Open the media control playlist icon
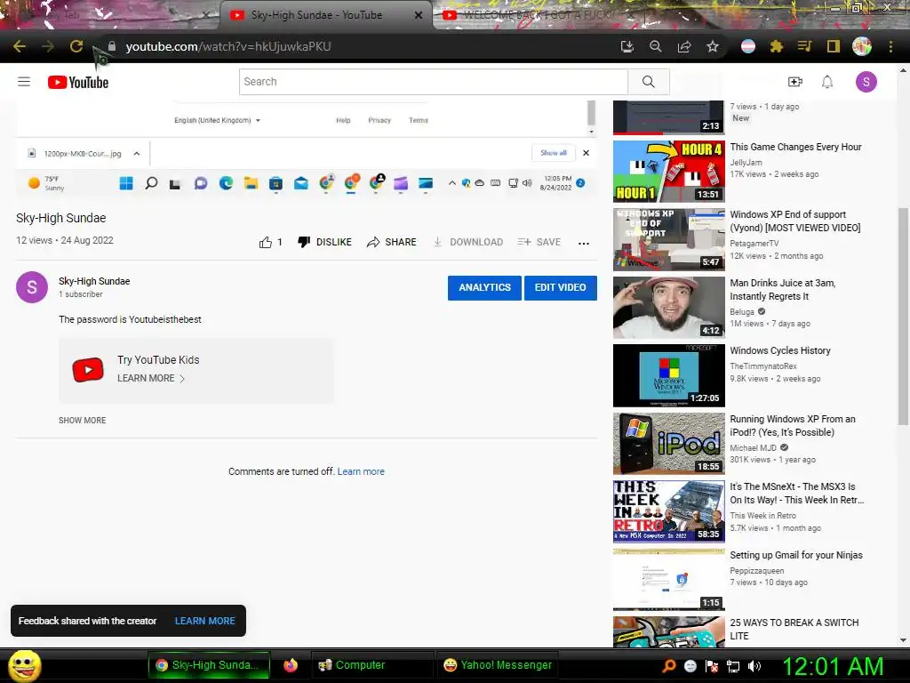Viewport: 910px width, 683px height. coord(804,46)
